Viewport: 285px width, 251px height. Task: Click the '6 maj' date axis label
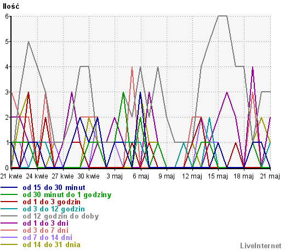pyautogui.click(x=141, y=176)
